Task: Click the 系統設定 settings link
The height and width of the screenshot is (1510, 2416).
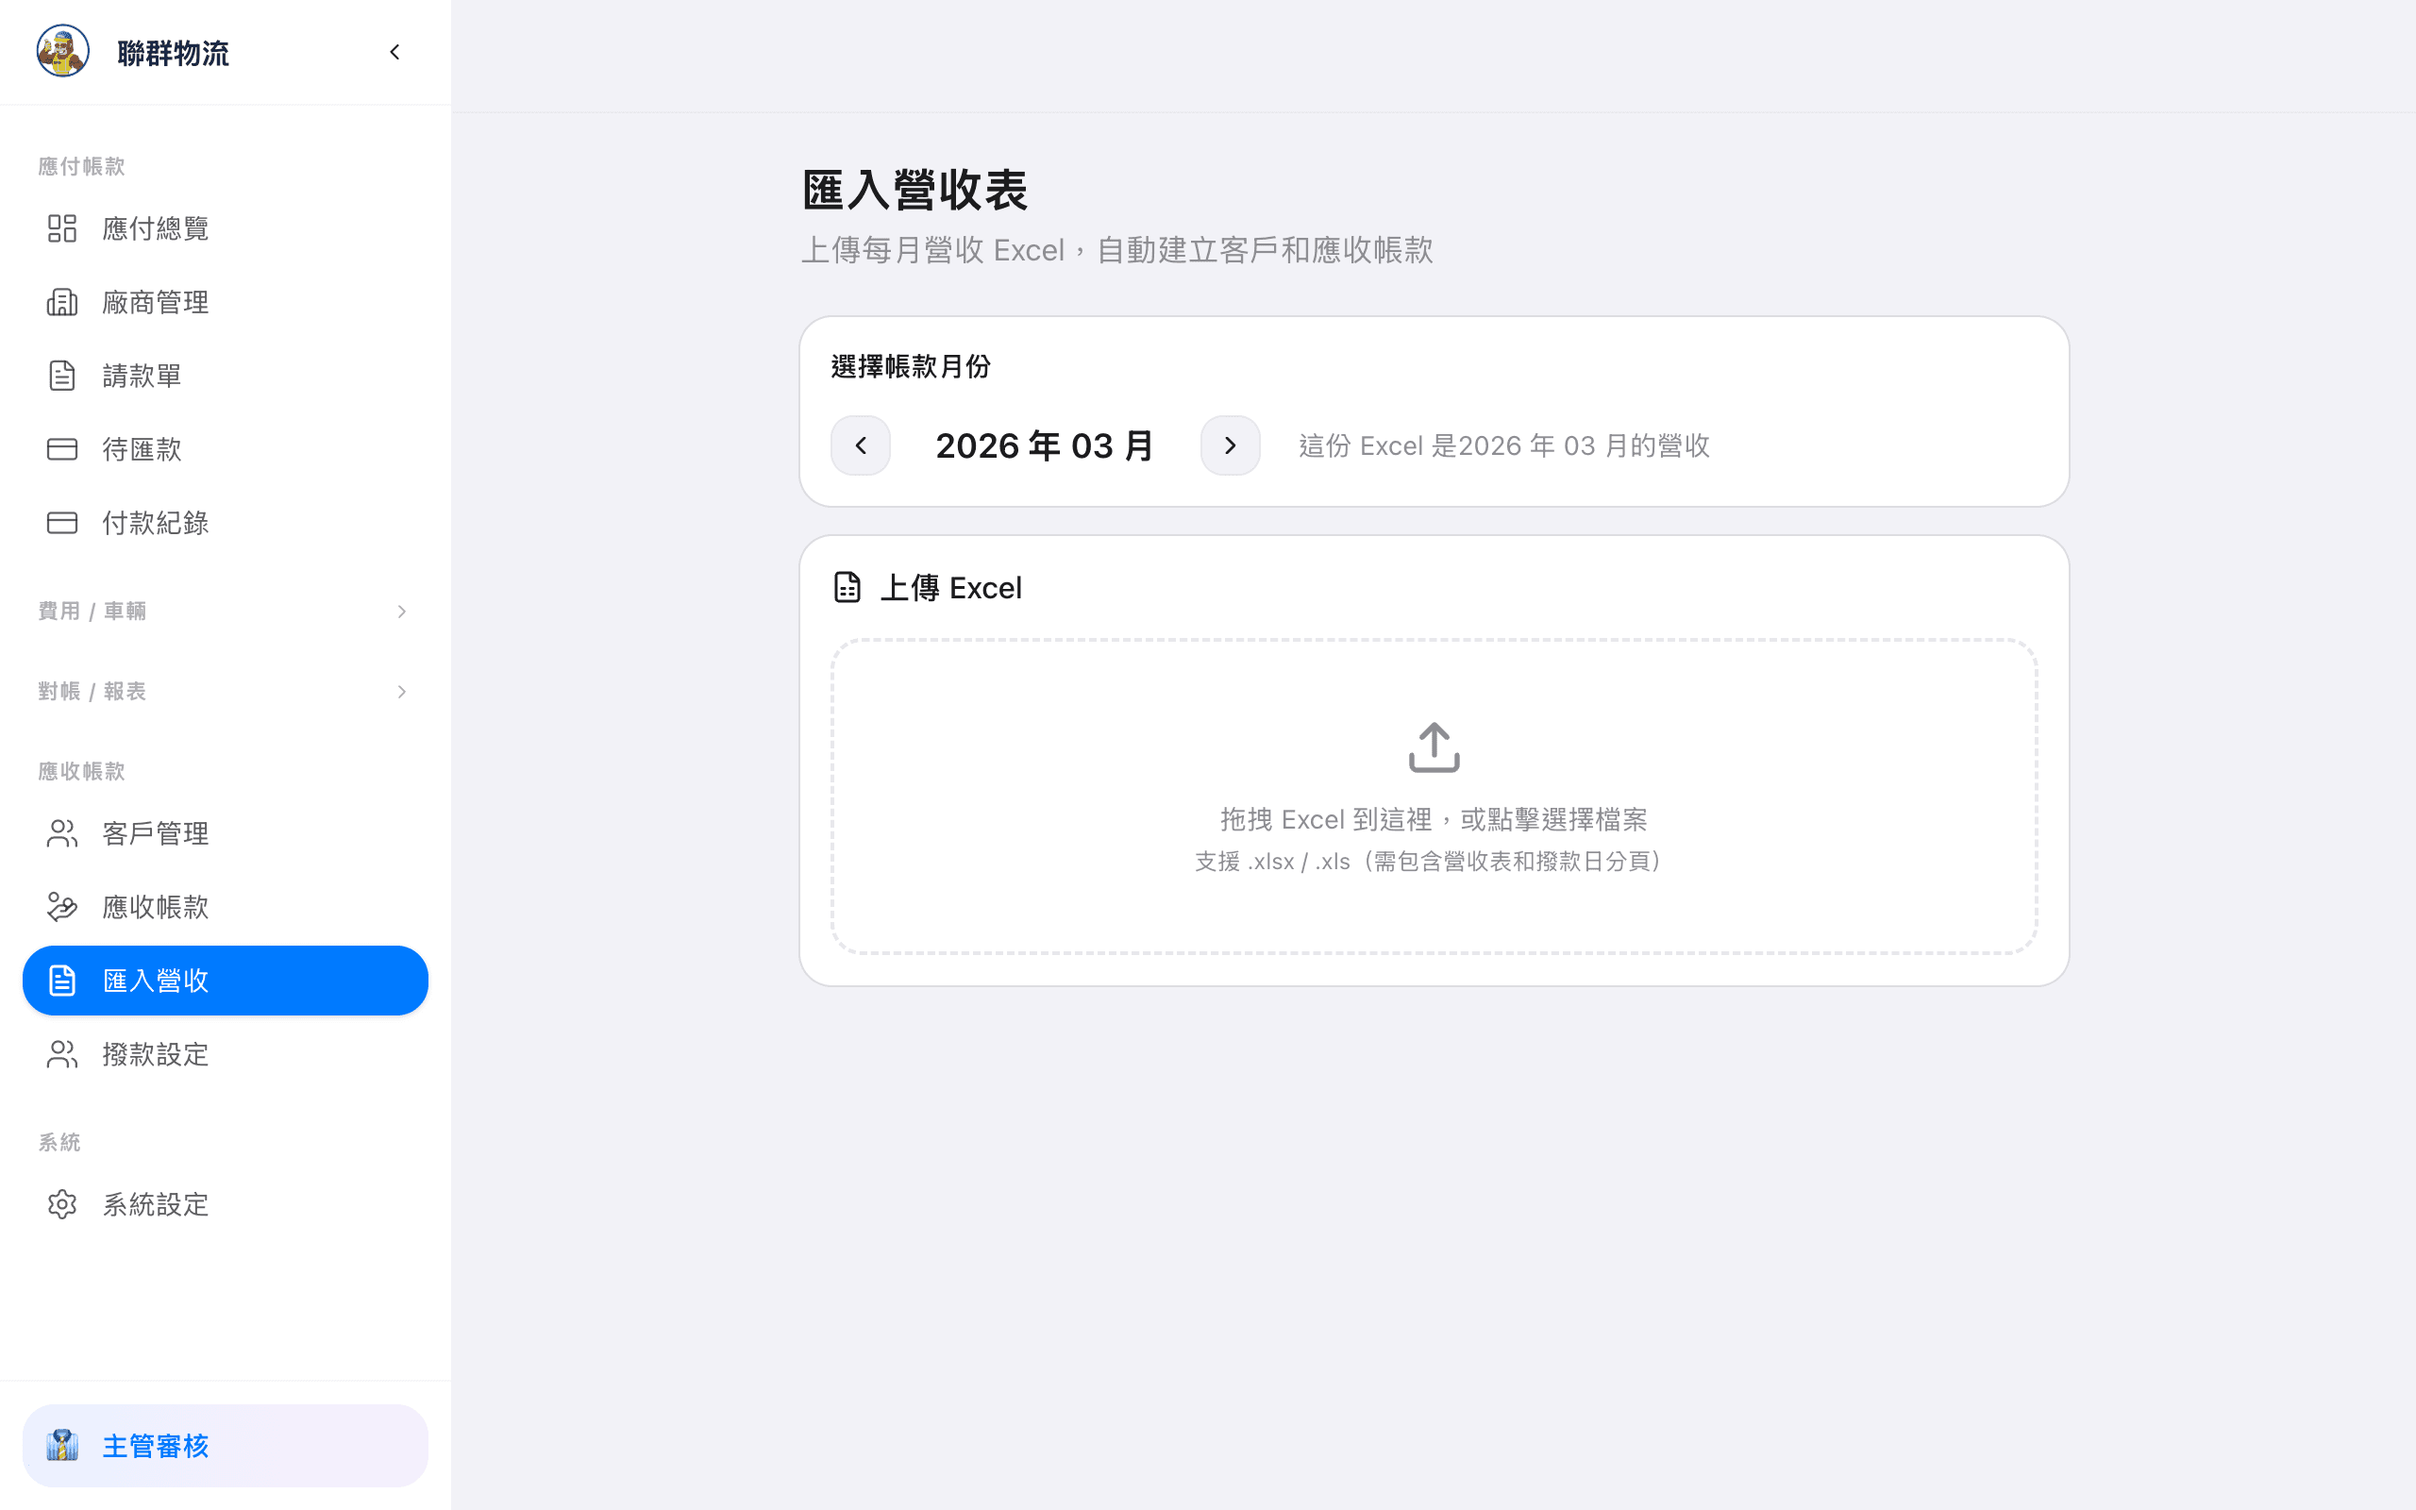Action: tap(156, 1203)
